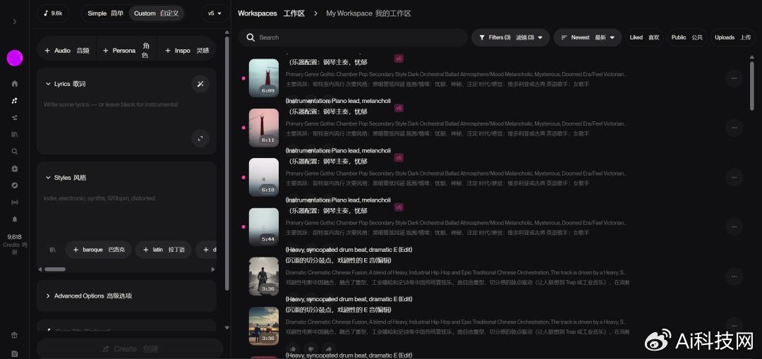Screen dimensions: 762x359
Task: Share the bottom visible song
Action: coord(329,348)
